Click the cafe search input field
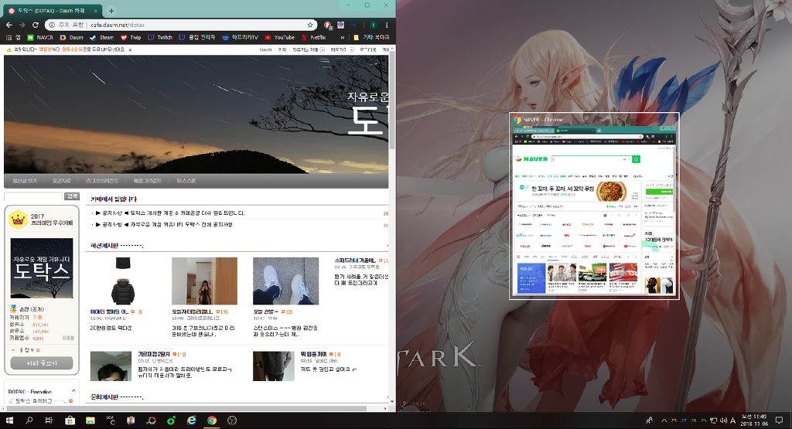This screenshot has width=792, height=429. pyautogui.click(x=33, y=196)
